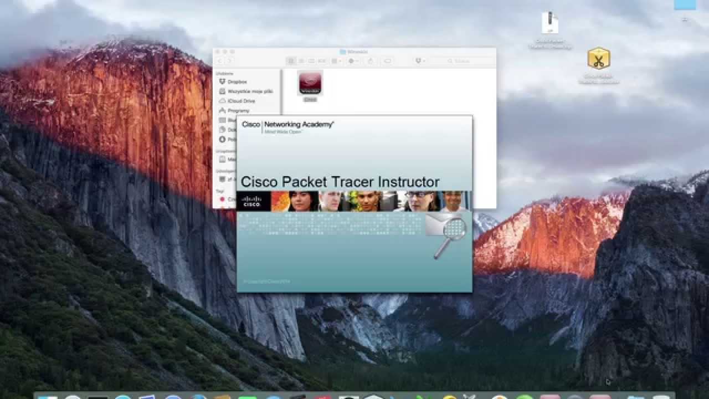Screen dimensions: 709x399
Task: Switch Finder to list view
Action: [x=301, y=61]
